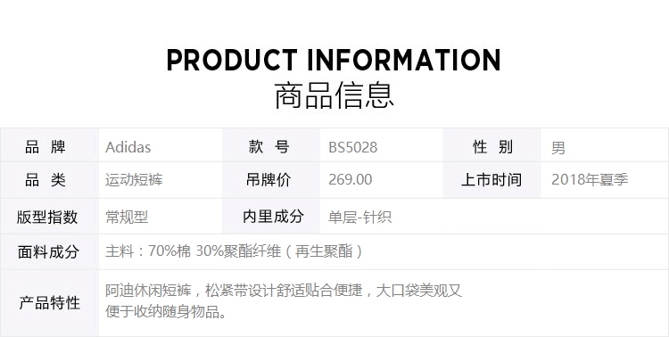The width and height of the screenshot is (669, 337).
Task: Click the 2018年夏季 release value
Action: (590, 179)
